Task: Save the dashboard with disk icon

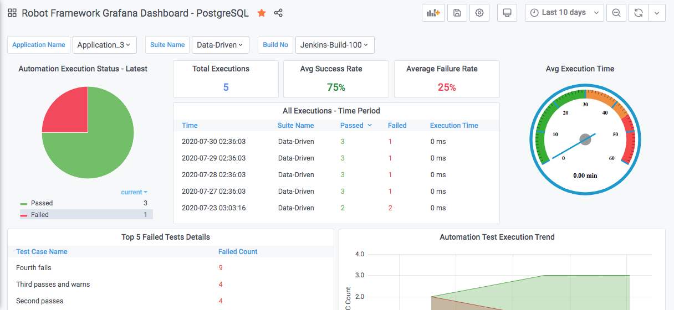Action: point(457,13)
